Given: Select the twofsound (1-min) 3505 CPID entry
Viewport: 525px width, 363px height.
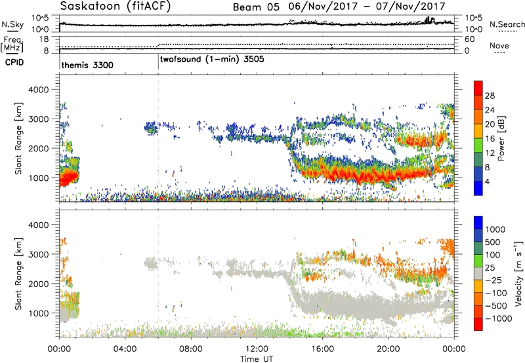Looking at the screenshot, I should click(x=212, y=60).
